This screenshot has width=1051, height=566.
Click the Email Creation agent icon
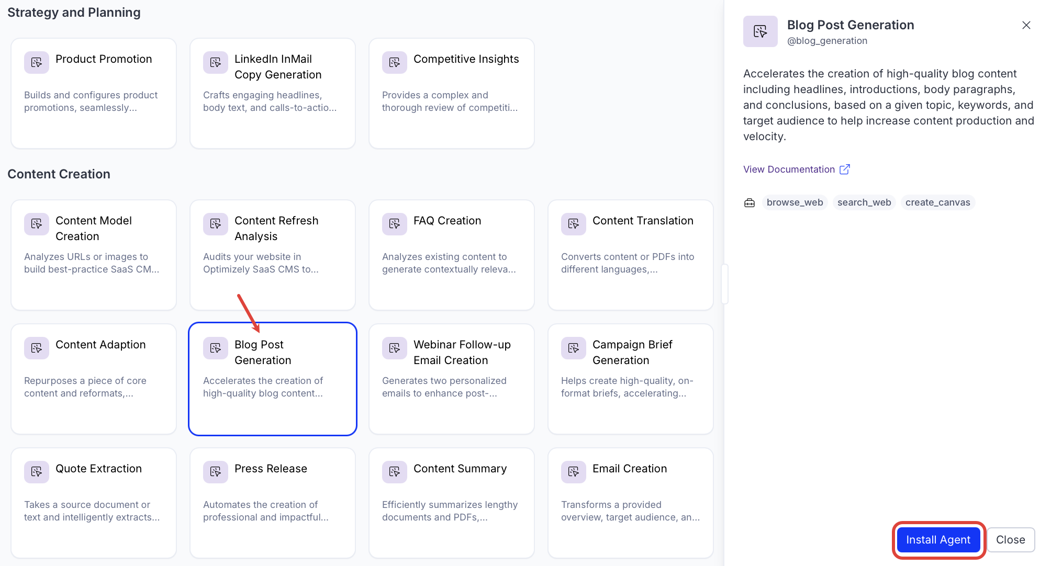[x=574, y=472]
